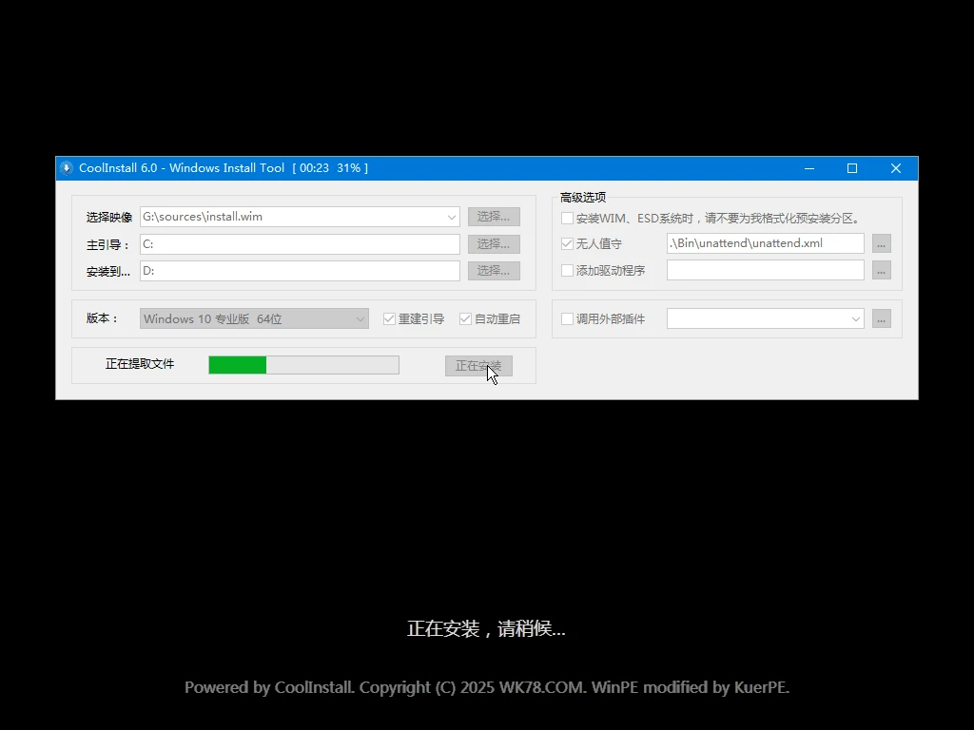
Task: Check the 调用外部插件 plugin option
Action: [x=567, y=318]
